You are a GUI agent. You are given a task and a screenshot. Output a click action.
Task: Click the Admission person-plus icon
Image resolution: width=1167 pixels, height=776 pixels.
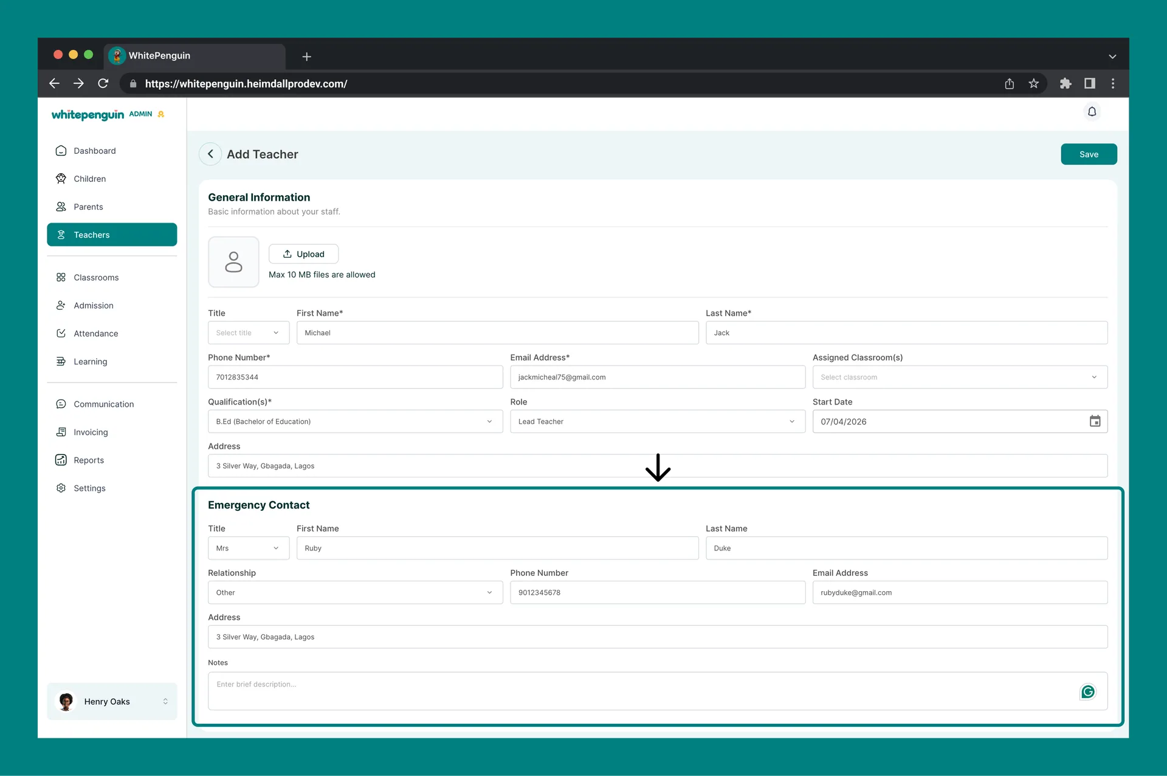(61, 305)
